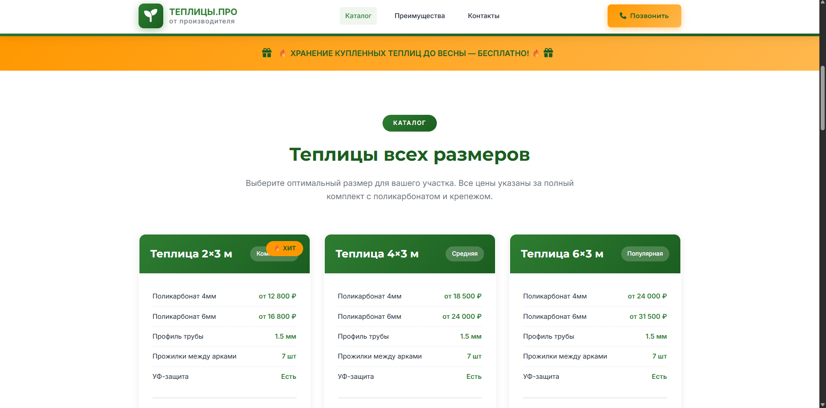Click Есть value in 6×3 card

coord(659,377)
